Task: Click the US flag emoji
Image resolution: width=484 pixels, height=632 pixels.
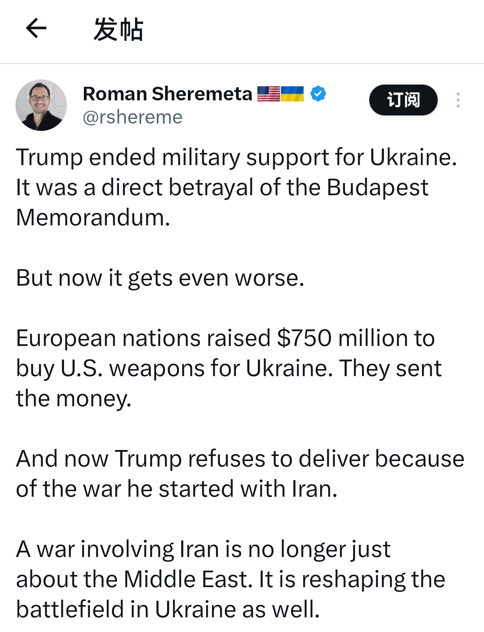Action: [x=268, y=94]
